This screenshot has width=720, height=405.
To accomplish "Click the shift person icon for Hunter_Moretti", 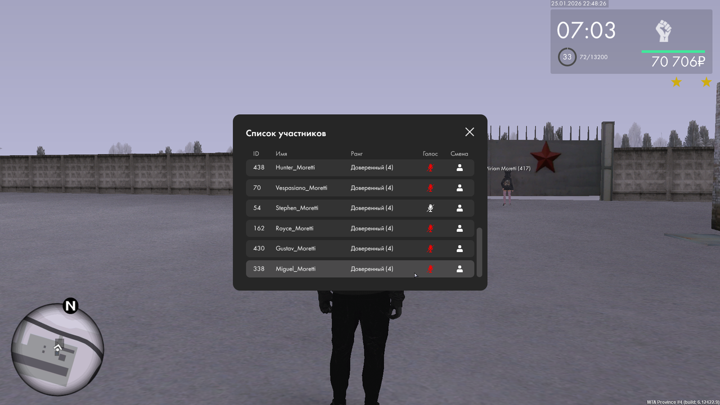I will (460, 168).
